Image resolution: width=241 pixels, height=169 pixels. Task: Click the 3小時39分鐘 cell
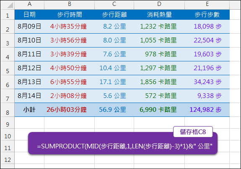(x=70, y=54)
